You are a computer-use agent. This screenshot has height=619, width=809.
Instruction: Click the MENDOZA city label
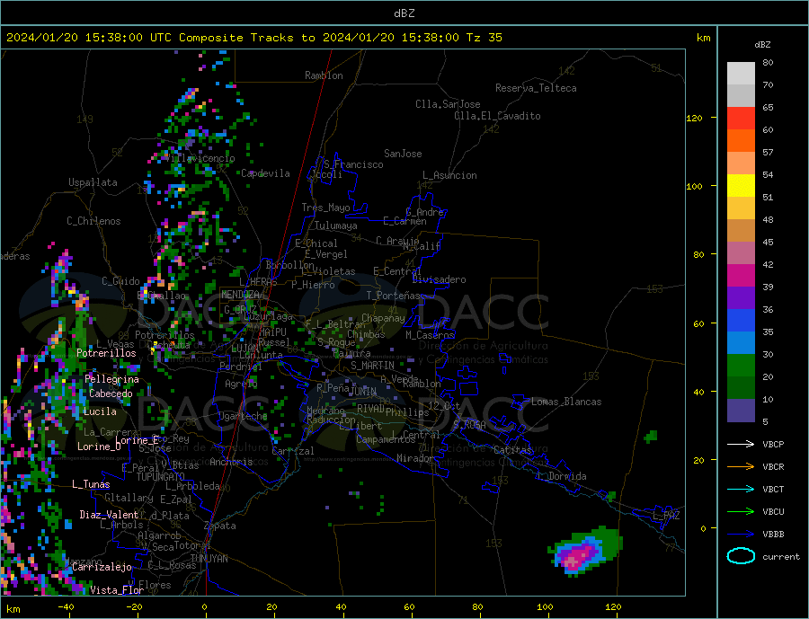[x=240, y=295]
